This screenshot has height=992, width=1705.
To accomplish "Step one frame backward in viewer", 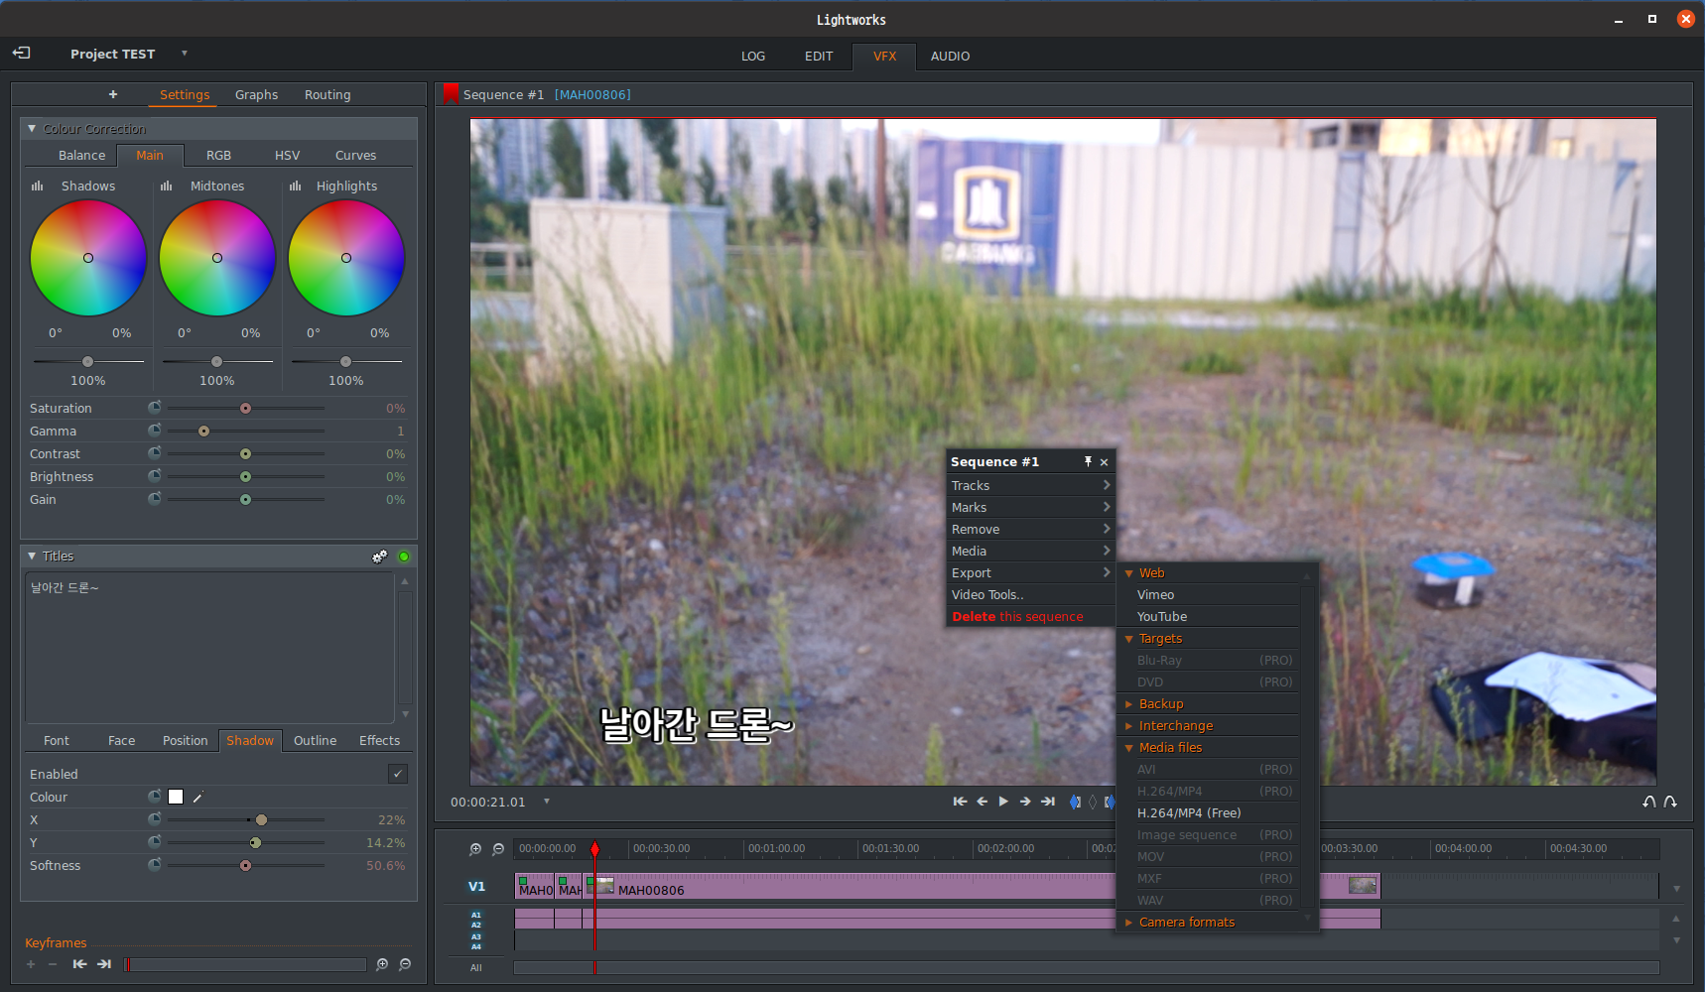I will pyautogui.click(x=982, y=802).
